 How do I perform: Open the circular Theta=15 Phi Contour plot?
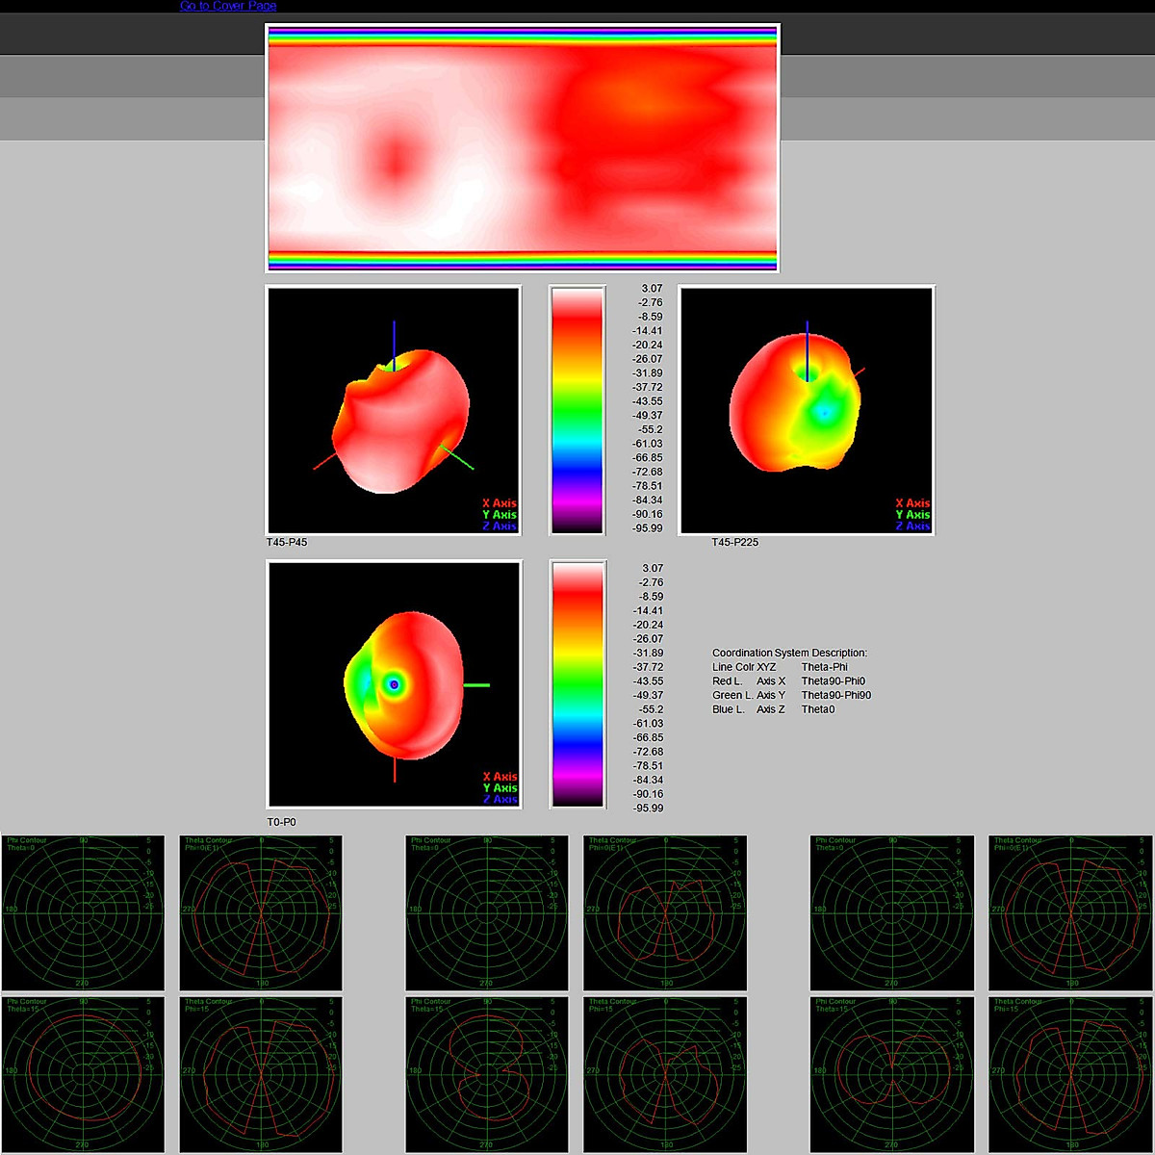[x=83, y=1072]
